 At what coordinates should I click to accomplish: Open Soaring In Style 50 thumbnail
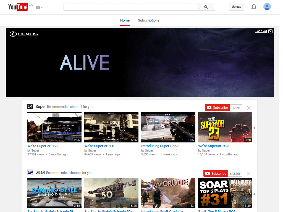pos(111,193)
